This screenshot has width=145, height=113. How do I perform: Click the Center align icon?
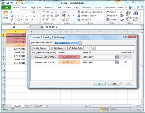pos(48,16)
